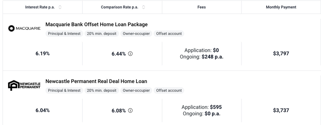
Task: Sort by Interest Rate p.a. arrows
Action: tap(60, 7)
